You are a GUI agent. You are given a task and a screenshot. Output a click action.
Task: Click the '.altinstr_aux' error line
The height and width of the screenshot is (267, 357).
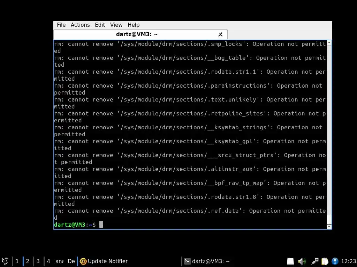[x=190, y=172]
